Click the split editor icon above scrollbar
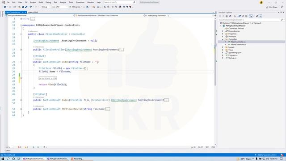Viewport: 286px width, 161px height. 215,16
